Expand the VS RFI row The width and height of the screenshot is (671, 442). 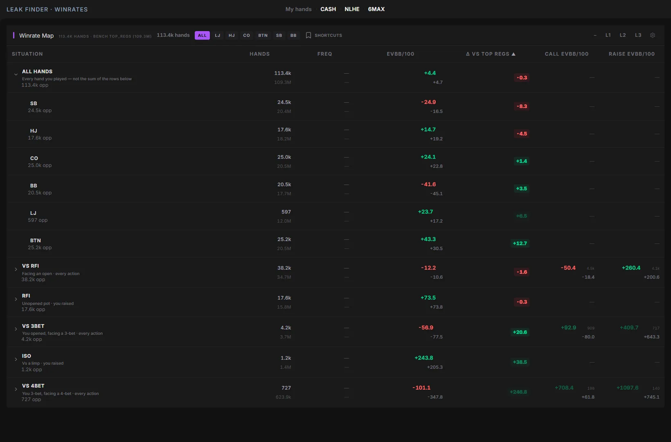tap(16, 269)
